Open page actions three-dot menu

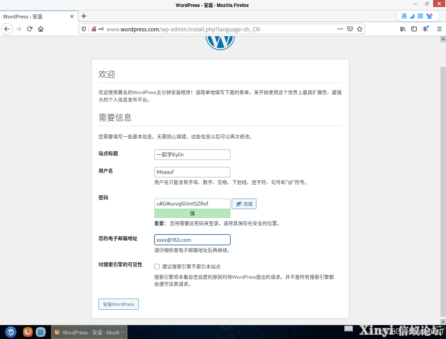(340, 29)
